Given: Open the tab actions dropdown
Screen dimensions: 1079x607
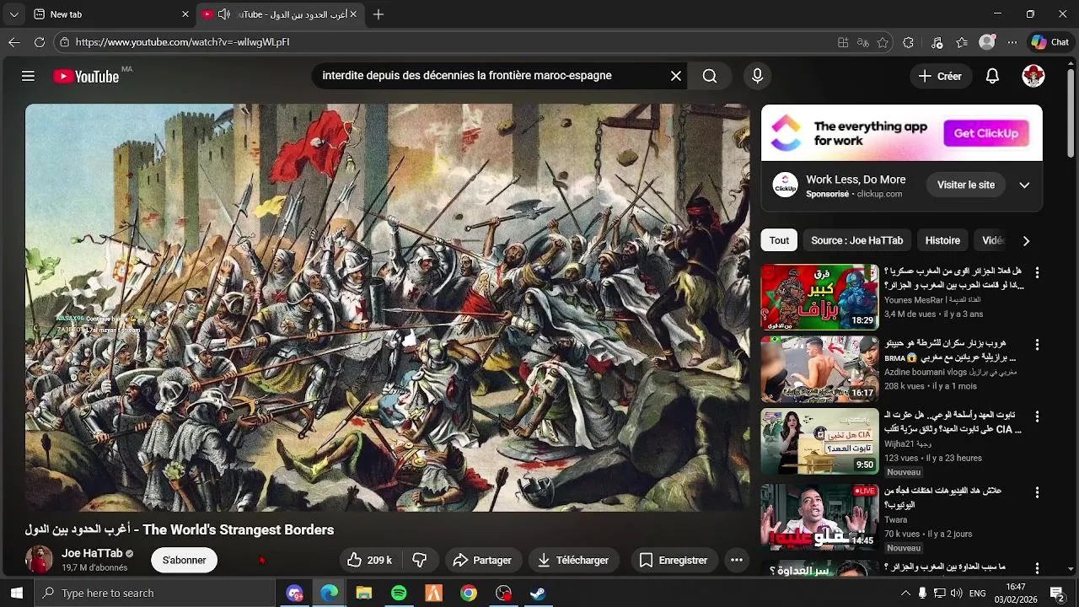Looking at the screenshot, I should 13,14.
